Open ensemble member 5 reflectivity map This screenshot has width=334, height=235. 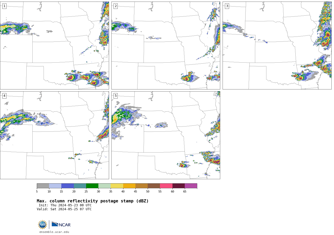tap(166, 135)
